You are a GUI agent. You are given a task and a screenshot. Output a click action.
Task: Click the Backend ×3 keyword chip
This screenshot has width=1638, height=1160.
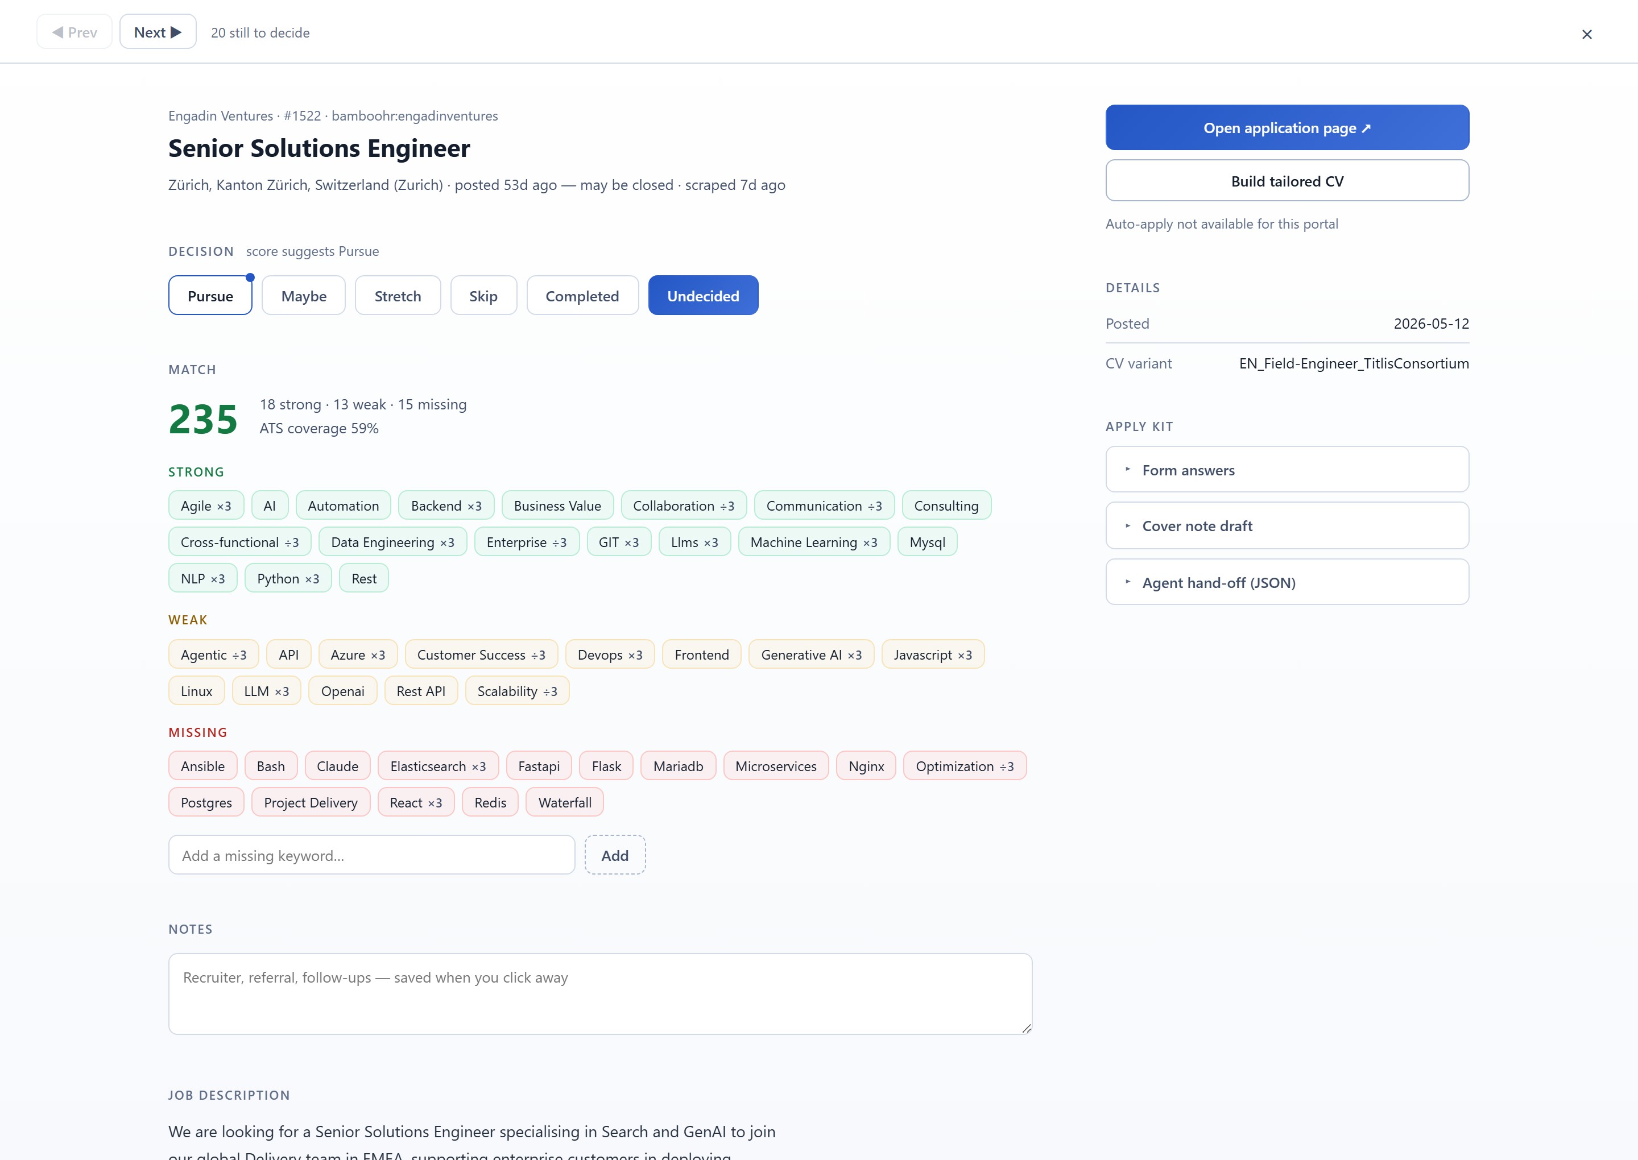point(446,506)
